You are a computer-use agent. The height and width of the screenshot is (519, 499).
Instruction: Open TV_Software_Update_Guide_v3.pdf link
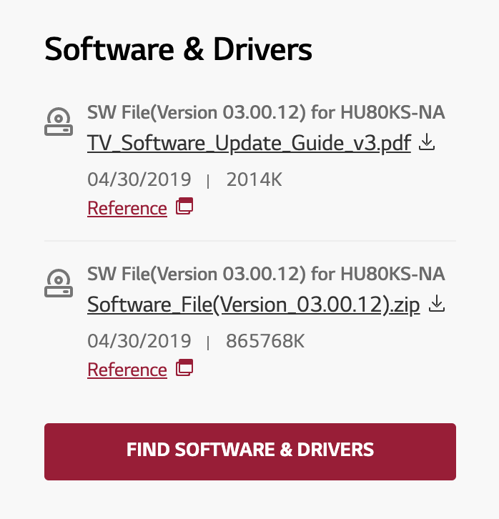pos(249,143)
